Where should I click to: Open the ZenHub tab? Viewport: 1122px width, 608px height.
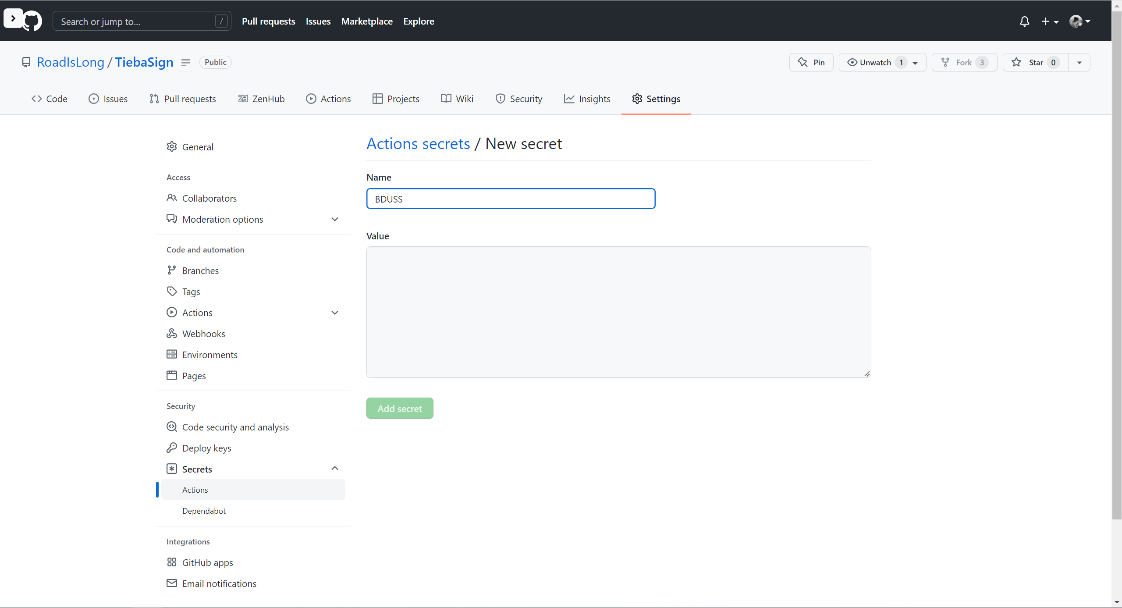click(x=261, y=99)
